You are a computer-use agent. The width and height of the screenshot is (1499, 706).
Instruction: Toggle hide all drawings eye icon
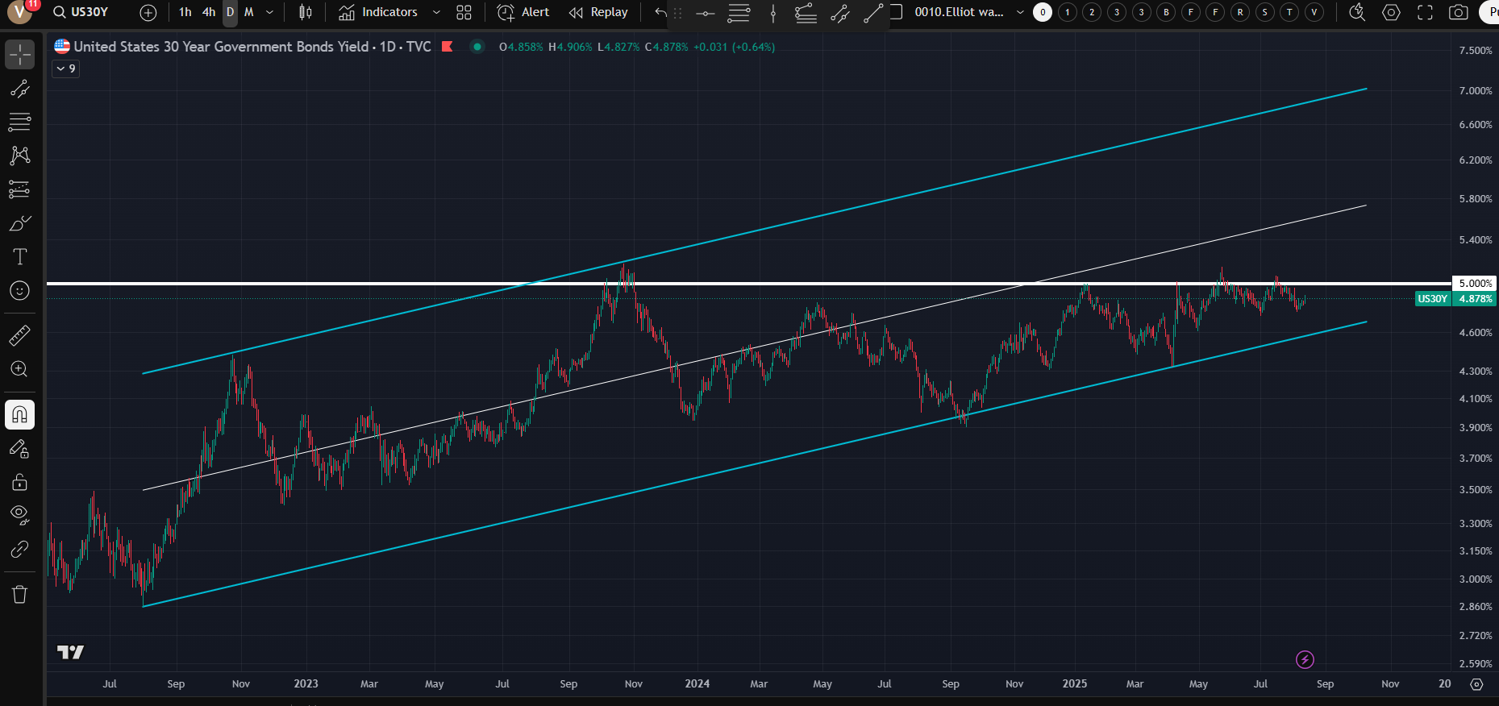pos(20,514)
